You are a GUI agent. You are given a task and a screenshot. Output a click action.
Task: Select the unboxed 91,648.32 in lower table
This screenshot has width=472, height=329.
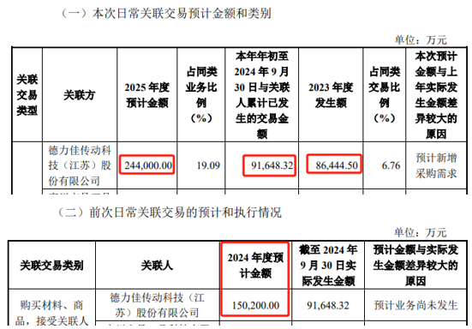point(328,305)
